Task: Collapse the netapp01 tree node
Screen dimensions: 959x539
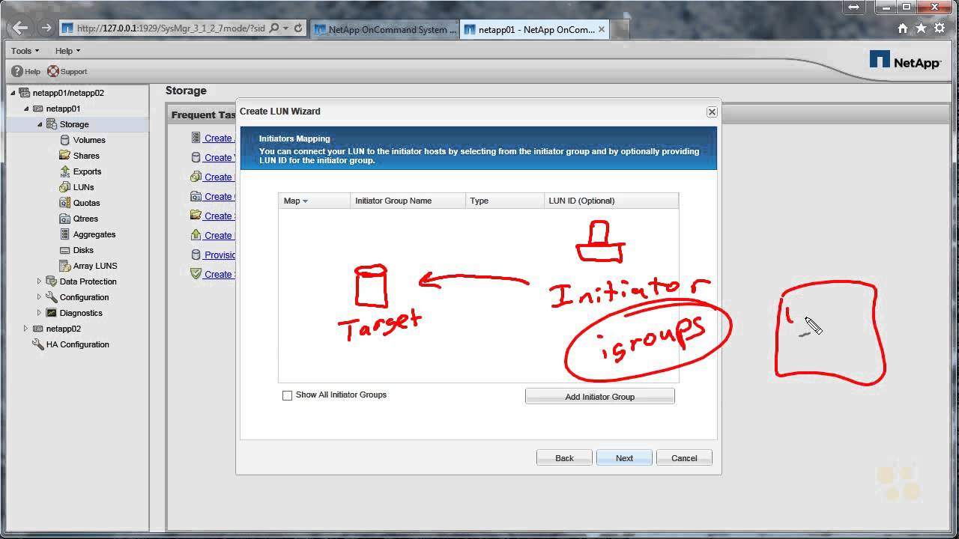Action: pyautogui.click(x=27, y=109)
